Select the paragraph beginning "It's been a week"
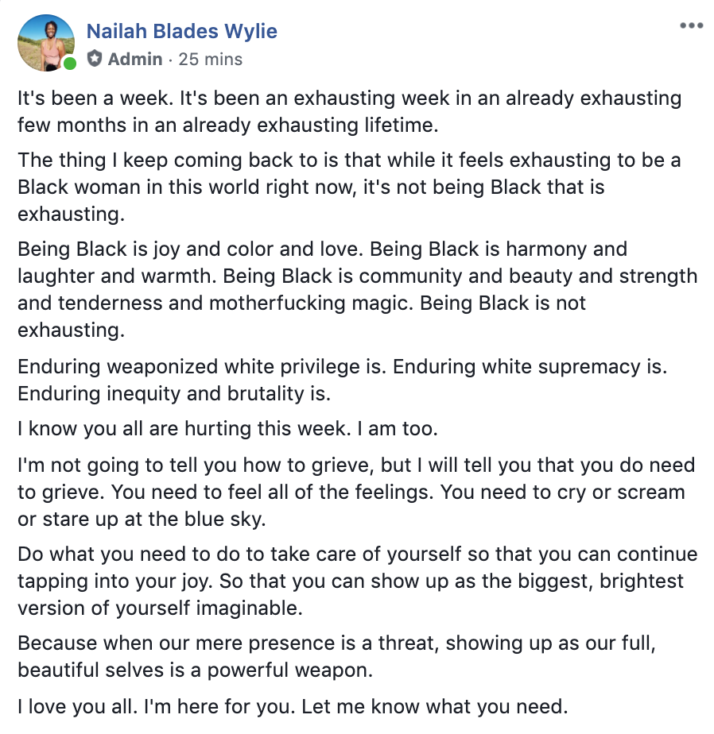 point(350,111)
